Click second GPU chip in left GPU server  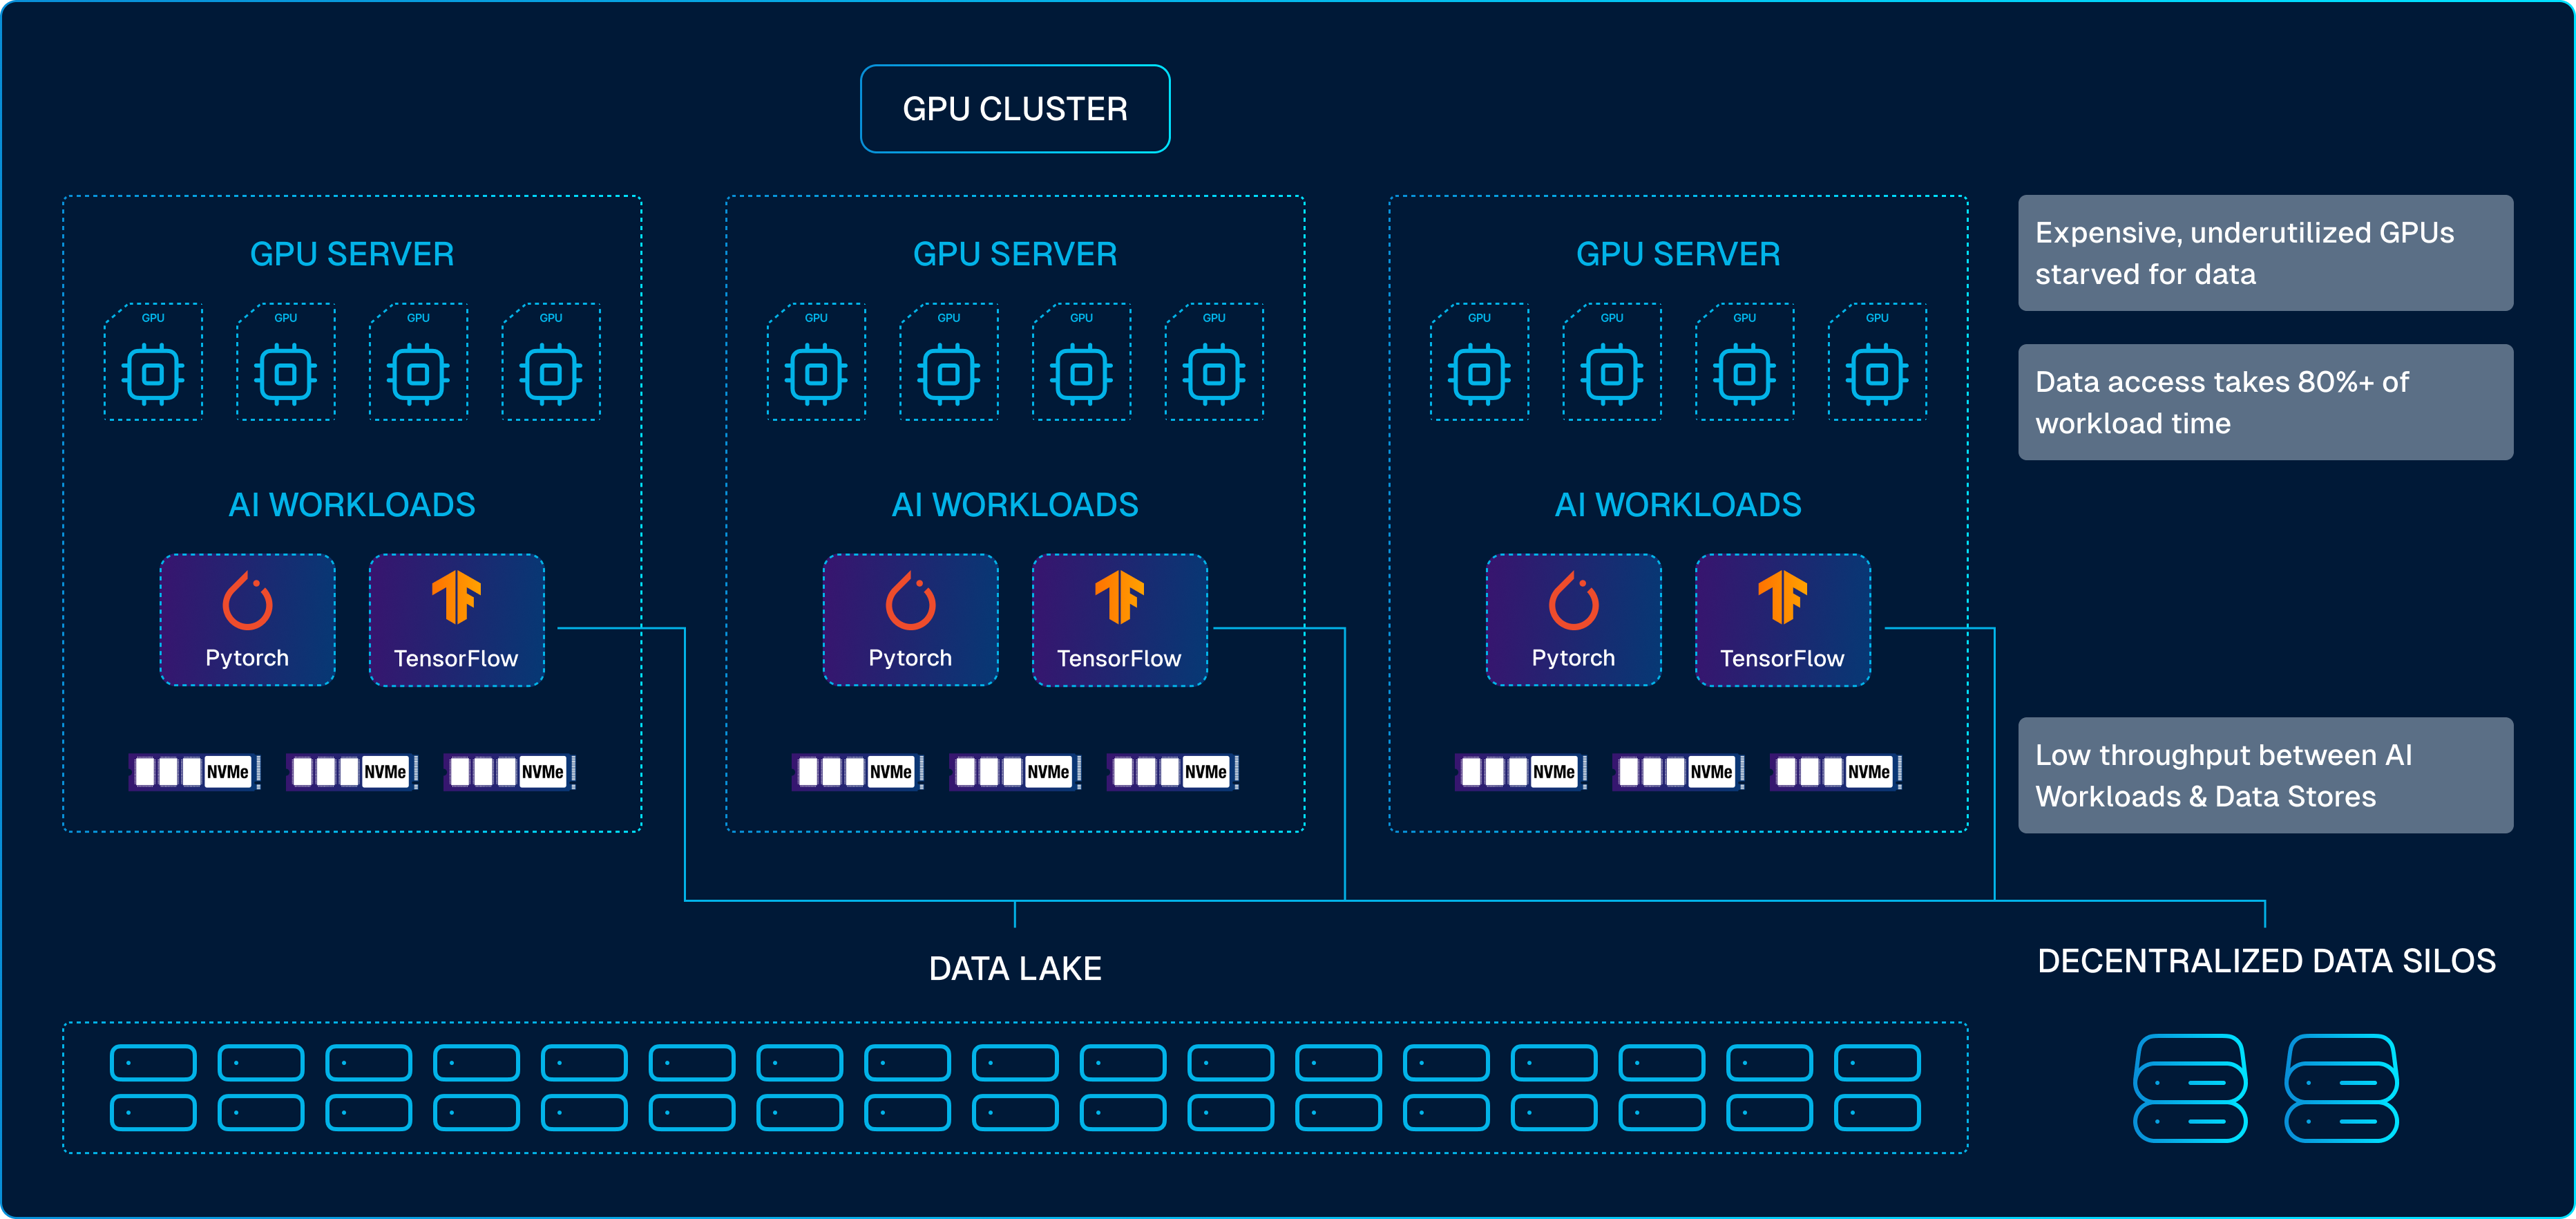click(286, 362)
